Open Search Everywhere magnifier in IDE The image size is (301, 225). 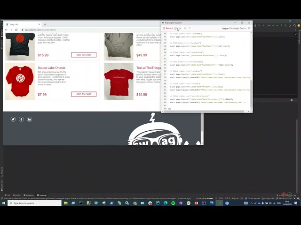pos(295,25)
